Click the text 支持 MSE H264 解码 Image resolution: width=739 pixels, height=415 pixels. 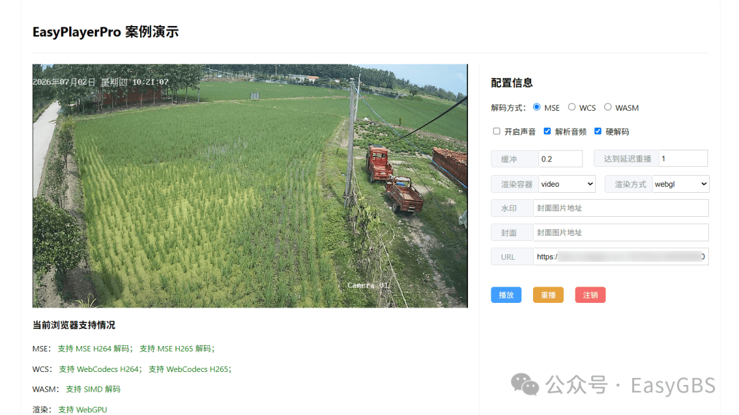click(93, 349)
